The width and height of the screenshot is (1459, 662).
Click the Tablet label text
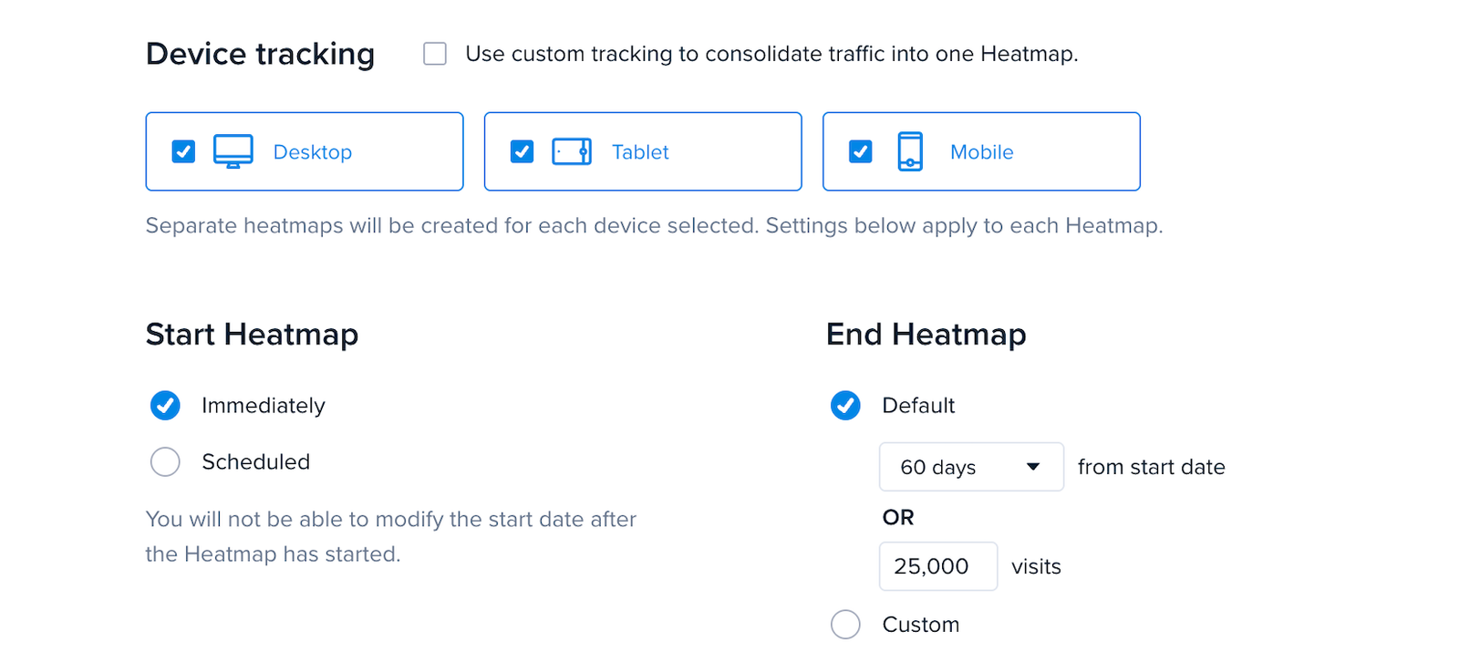pyautogui.click(x=640, y=152)
